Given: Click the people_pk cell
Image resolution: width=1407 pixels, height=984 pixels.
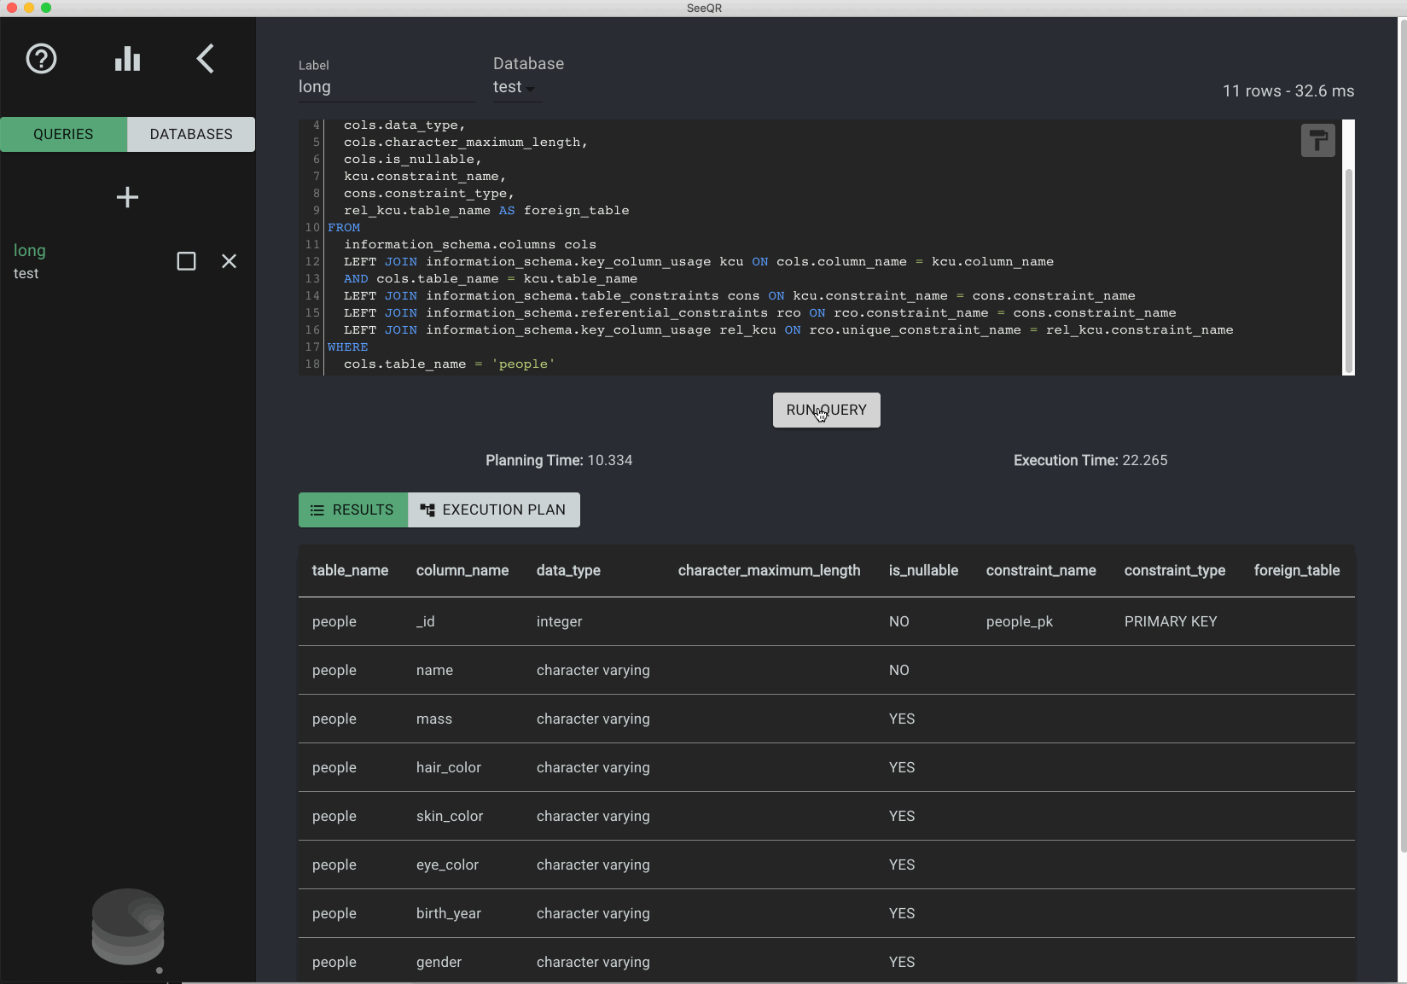Looking at the screenshot, I should 1020,621.
